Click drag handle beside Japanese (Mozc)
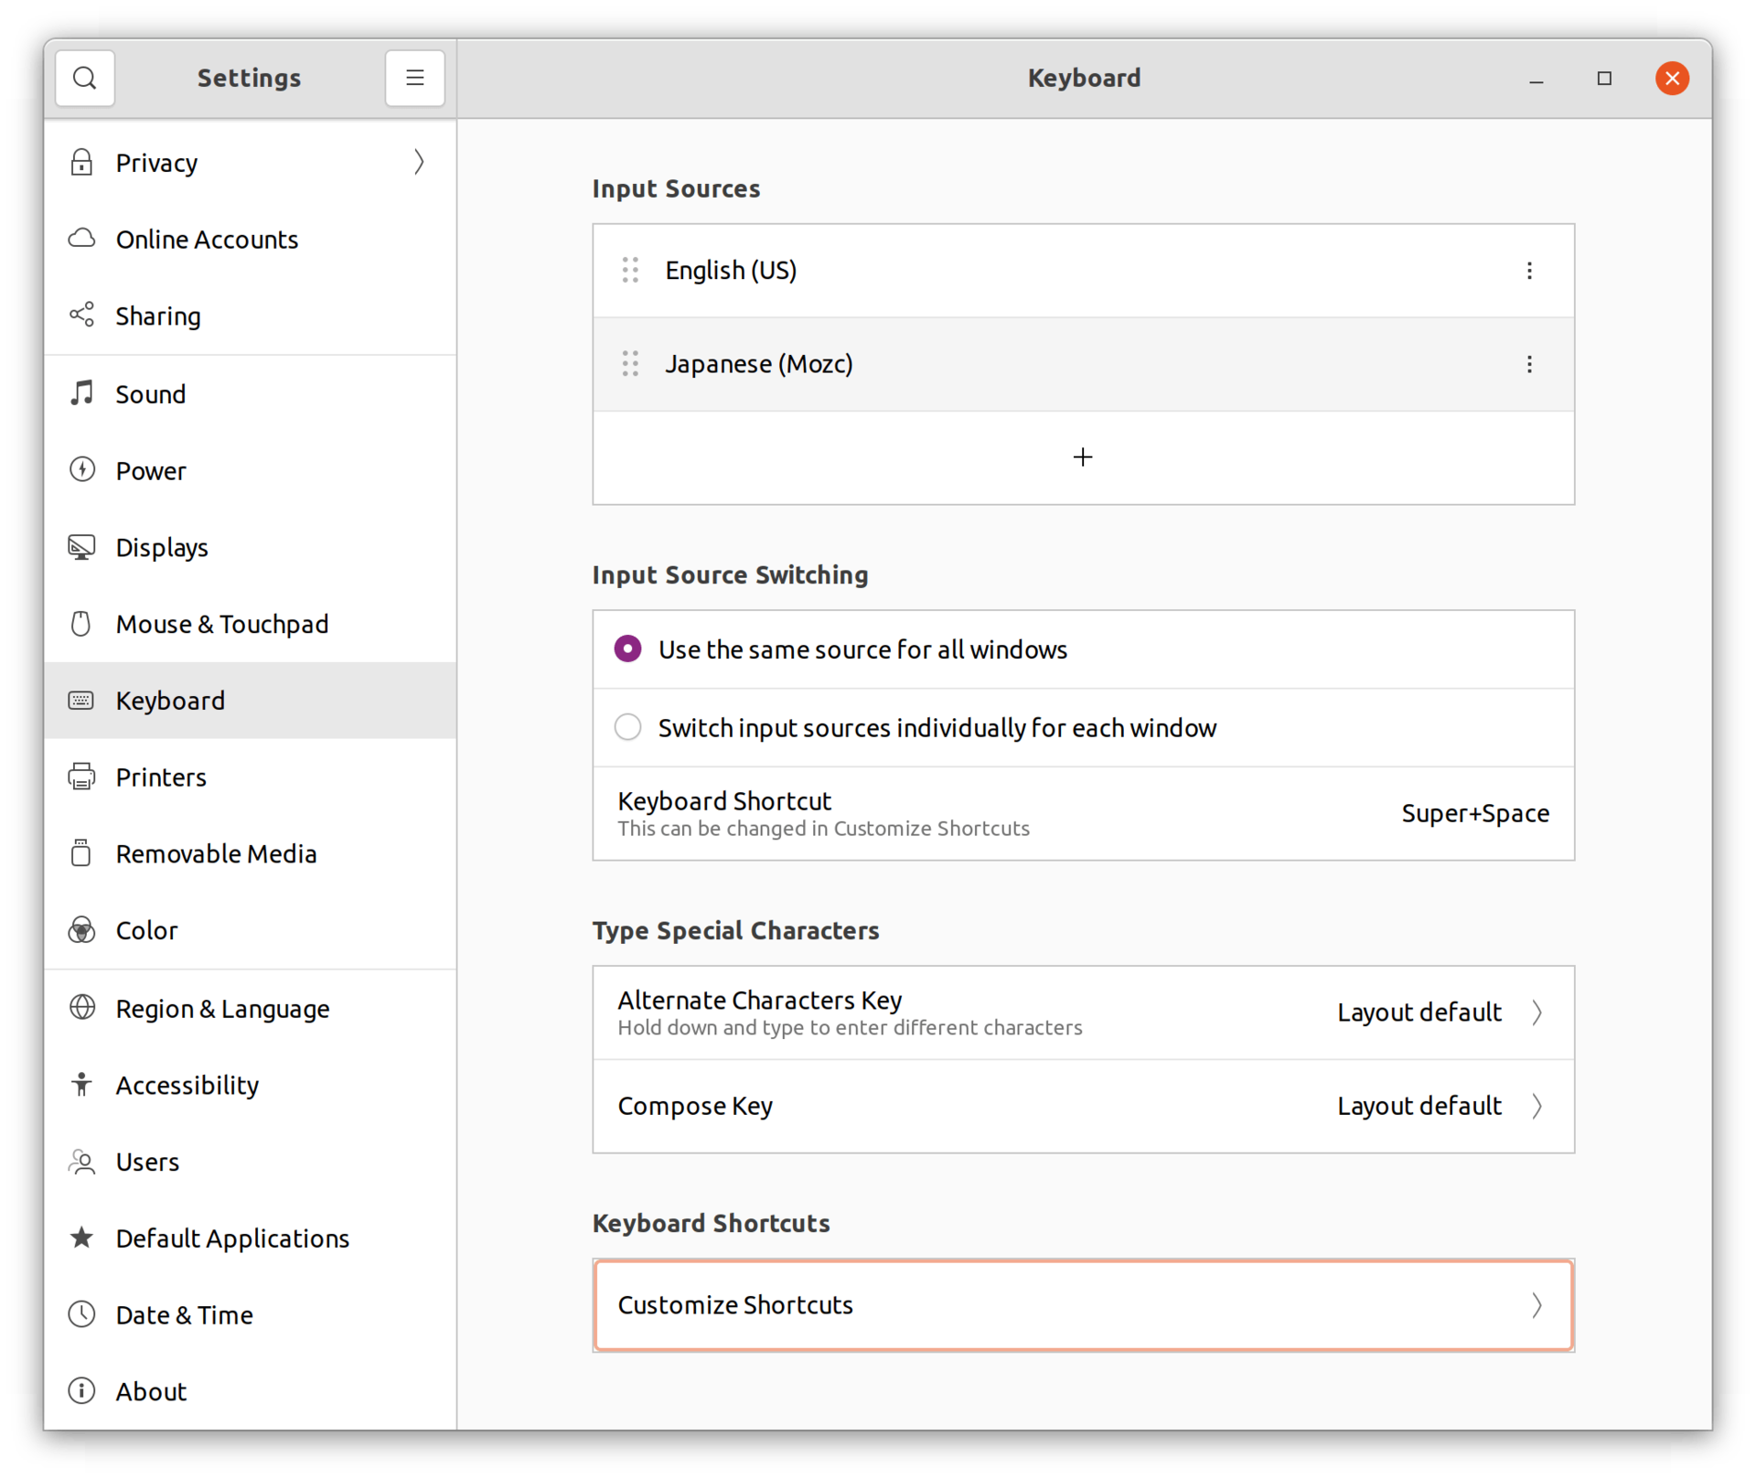 (630, 364)
